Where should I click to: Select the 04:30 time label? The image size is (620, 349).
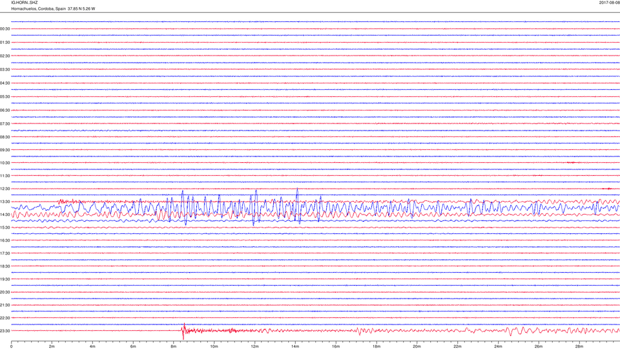click(x=5, y=83)
